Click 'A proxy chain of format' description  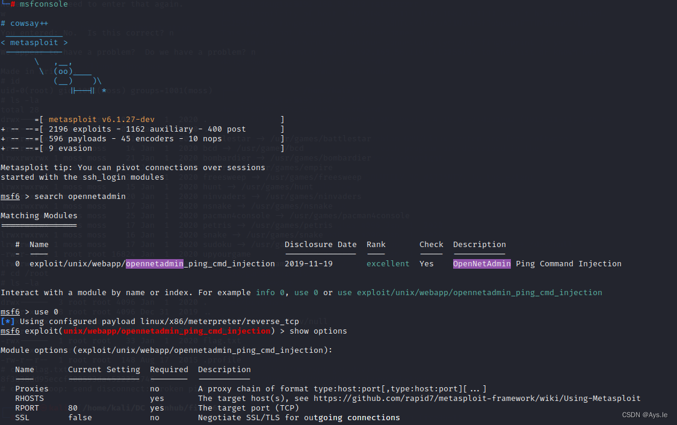(342, 389)
